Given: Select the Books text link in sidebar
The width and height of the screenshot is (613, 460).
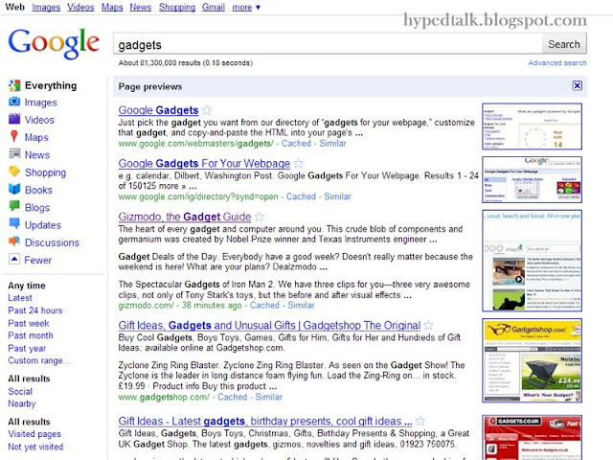Looking at the screenshot, I should point(38,190).
